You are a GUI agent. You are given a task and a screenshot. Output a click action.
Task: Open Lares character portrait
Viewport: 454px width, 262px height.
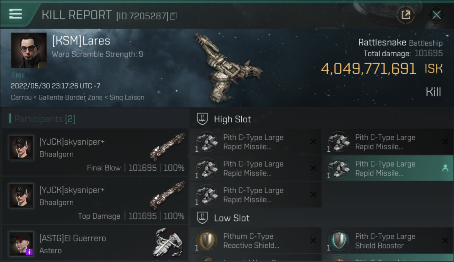[x=29, y=51]
